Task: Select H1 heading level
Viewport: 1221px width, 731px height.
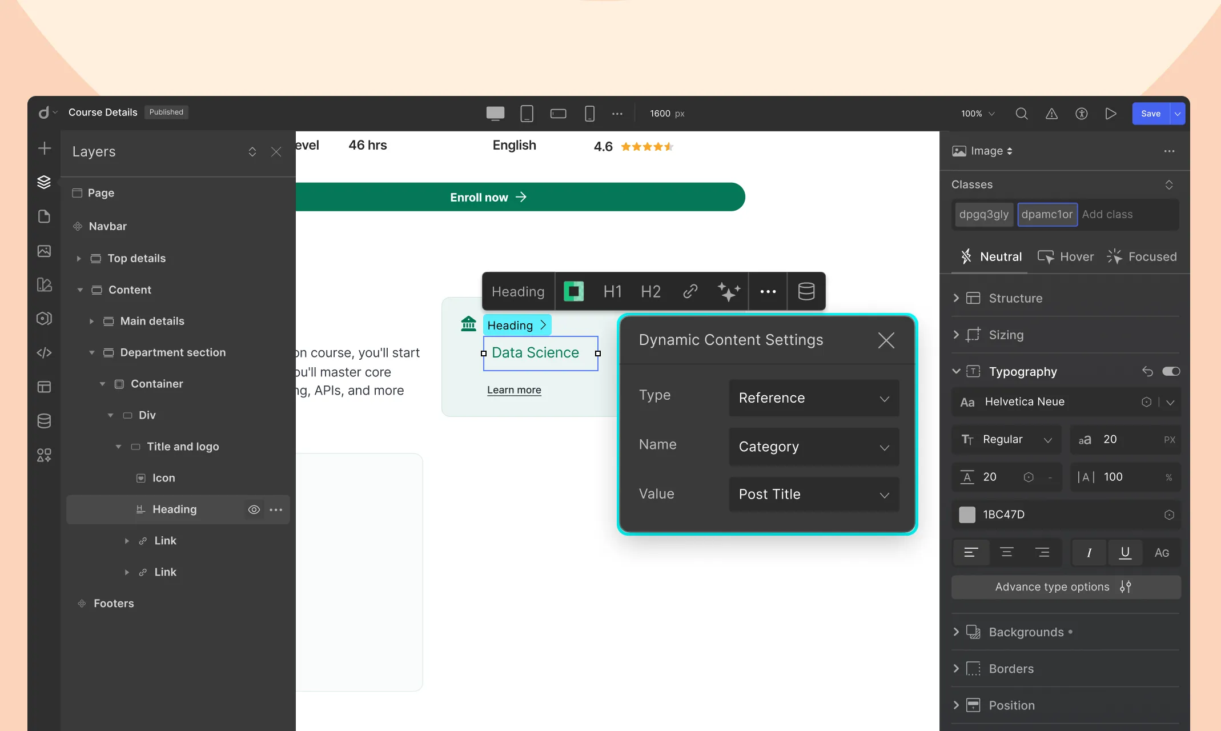Action: pyautogui.click(x=612, y=292)
